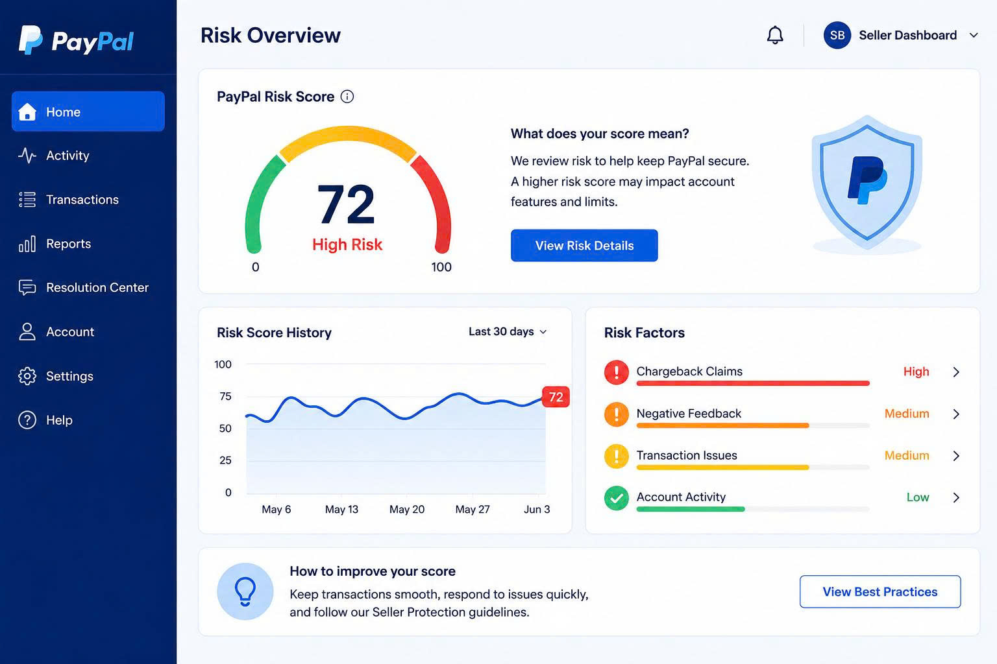Click the Home house icon

(27, 112)
